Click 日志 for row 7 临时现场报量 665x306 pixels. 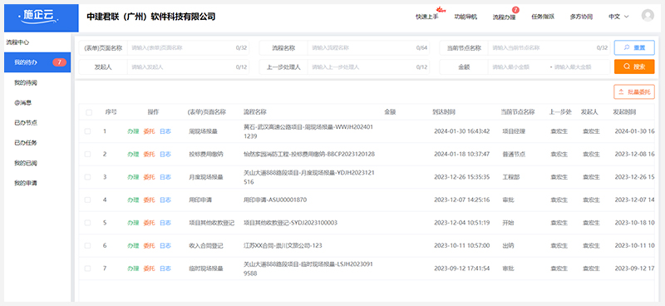[165, 269]
